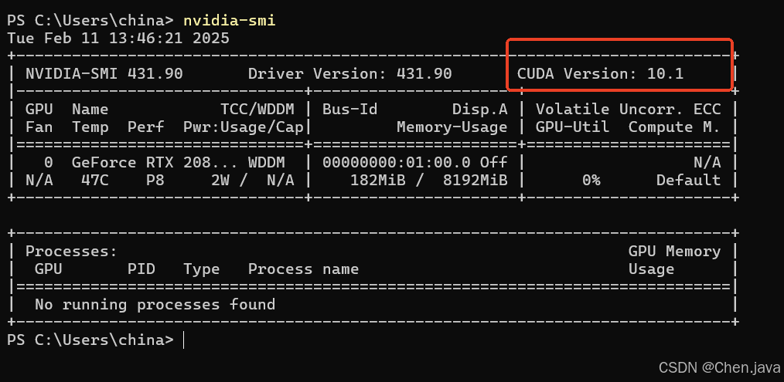Image resolution: width=784 pixels, height=382 pixels.
Task: Click the TCC/WDDM column header
Action: click(257, 110)
